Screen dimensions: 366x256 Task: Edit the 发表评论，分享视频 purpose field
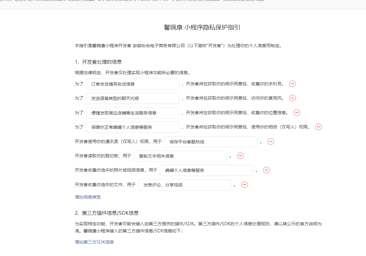pyautogui.click(x=185, y=185)
